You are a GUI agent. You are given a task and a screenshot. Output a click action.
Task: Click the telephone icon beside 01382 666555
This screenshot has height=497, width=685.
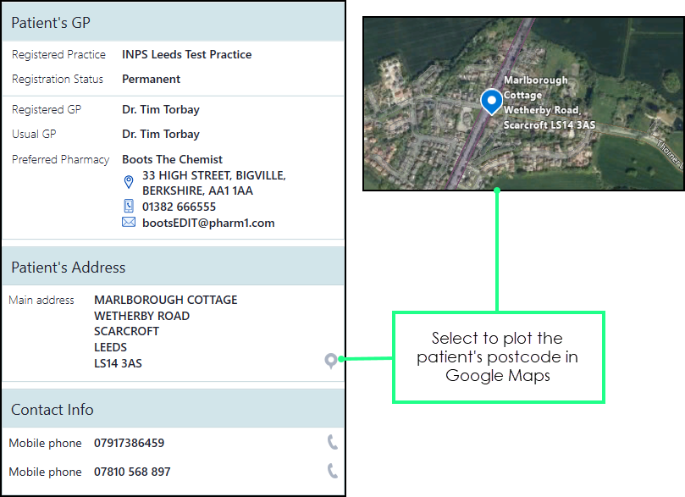pos(129,206)
